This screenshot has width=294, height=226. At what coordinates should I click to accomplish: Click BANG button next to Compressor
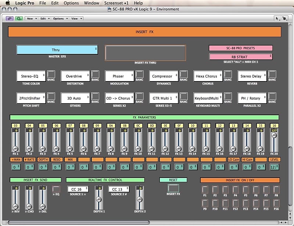click(183, 74)
